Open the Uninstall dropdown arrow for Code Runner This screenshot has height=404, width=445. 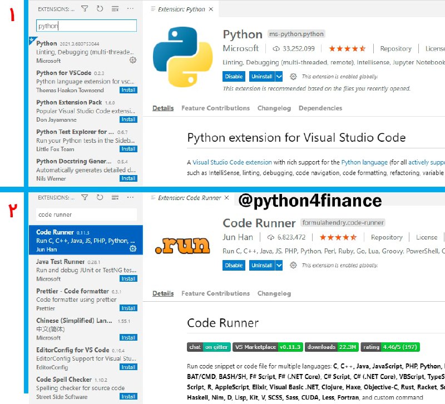pyautogui.click(x=279, y=266)
